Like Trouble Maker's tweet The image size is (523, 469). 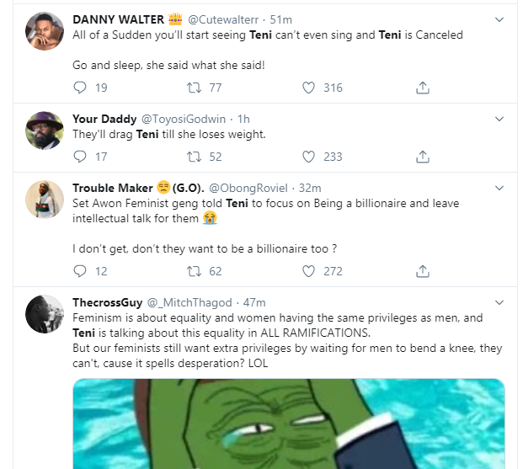tap(308, 271)
